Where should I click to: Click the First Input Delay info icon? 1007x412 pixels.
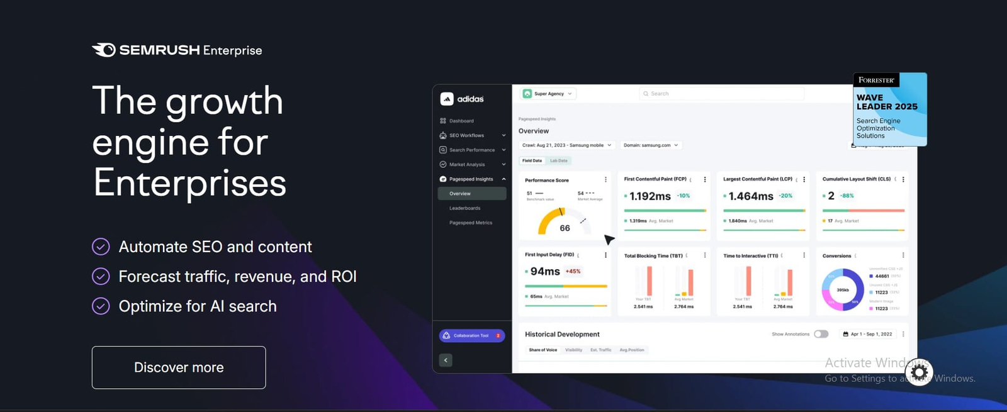pyautogui.click(x=578, y=255)
